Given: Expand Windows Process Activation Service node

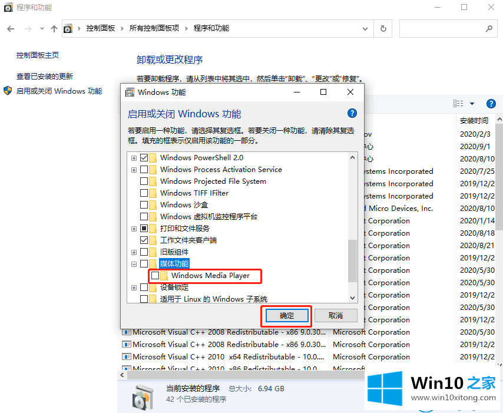Looking at the screenshot, I should pyautogui.click(x=134, y=170).
